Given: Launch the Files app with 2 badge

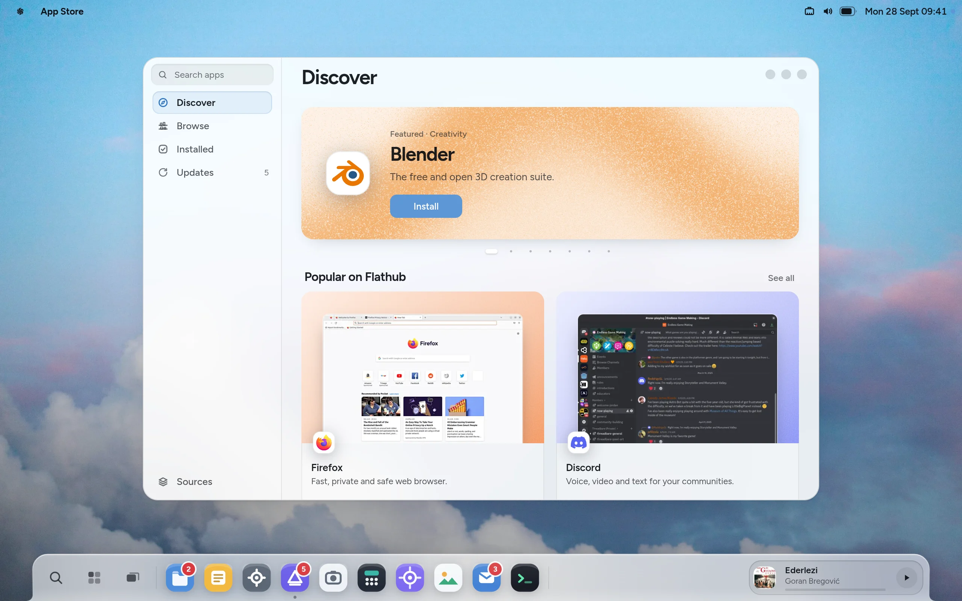Looking at the screenshot, I should click(x=180, y=578).
